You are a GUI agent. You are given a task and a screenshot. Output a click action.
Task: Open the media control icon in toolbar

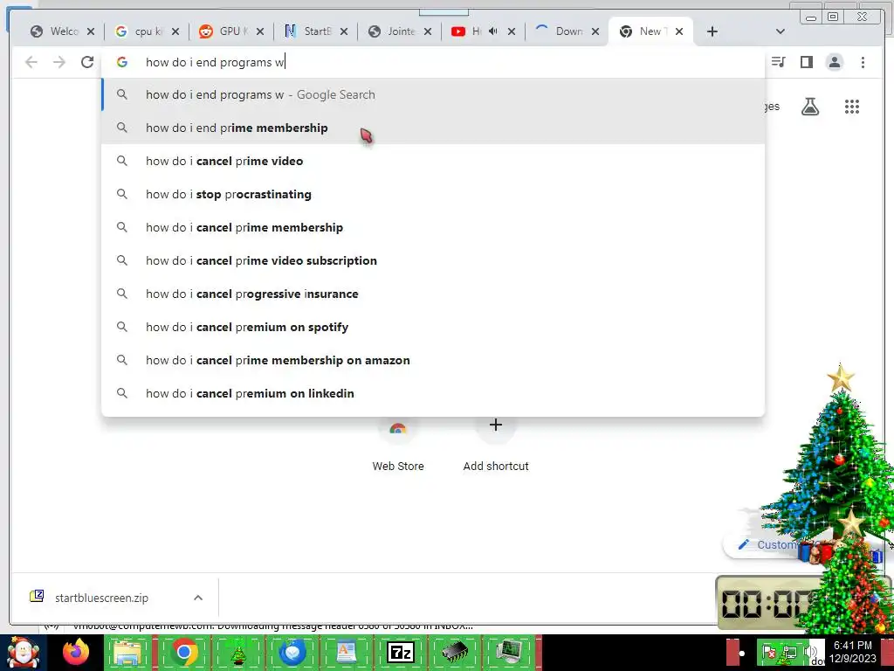778,62
